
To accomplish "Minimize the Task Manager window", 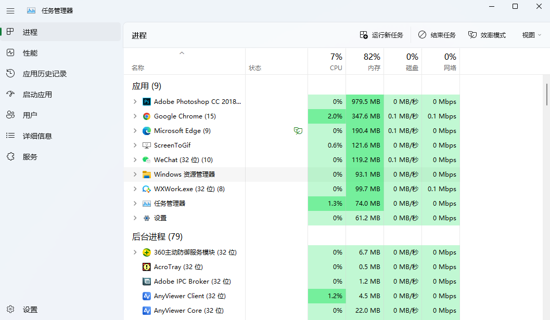I will coord(492,6).
